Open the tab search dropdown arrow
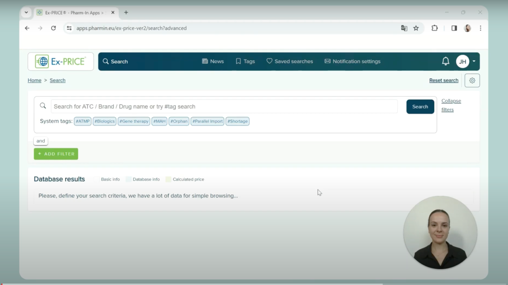Screen dimensions: 508x285 coord(26,12)
